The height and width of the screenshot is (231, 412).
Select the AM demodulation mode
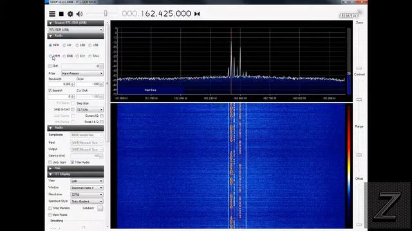click(64, 46)
